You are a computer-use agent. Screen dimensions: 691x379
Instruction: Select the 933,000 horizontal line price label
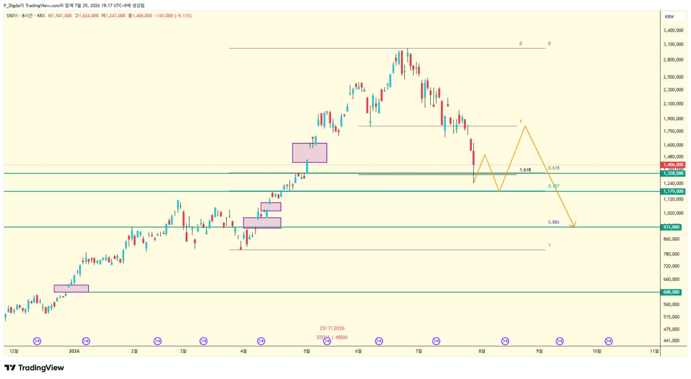pyautogui.click(x=671, y=227)
